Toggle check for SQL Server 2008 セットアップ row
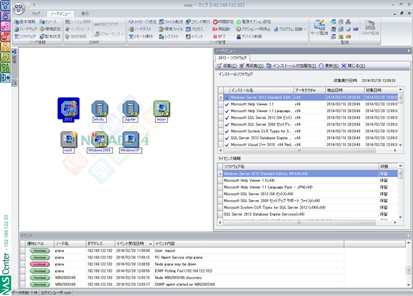Screen dimensions: 413x296 click(x=227, y=125)
